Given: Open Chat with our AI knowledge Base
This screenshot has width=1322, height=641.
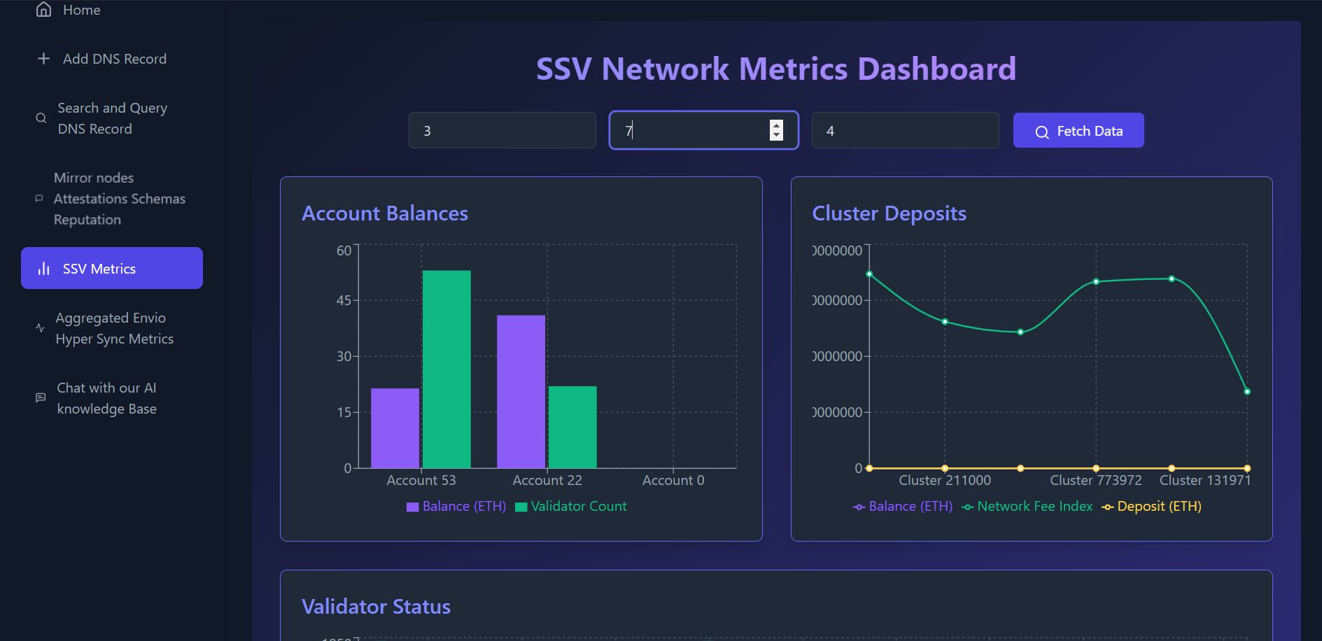Looking at the screenshot, I should point(112,398).
